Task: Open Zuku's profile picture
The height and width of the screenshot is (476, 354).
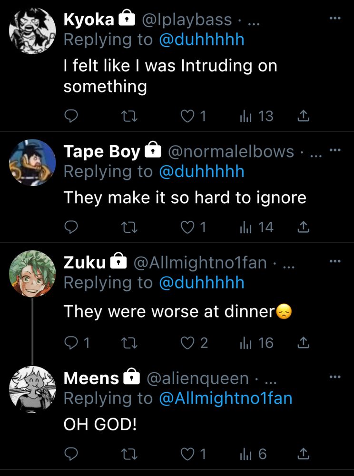Action: pos(32,273)
